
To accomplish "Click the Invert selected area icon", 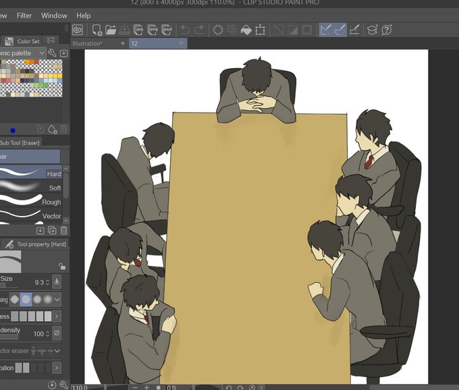I will (x=293, y=30).
